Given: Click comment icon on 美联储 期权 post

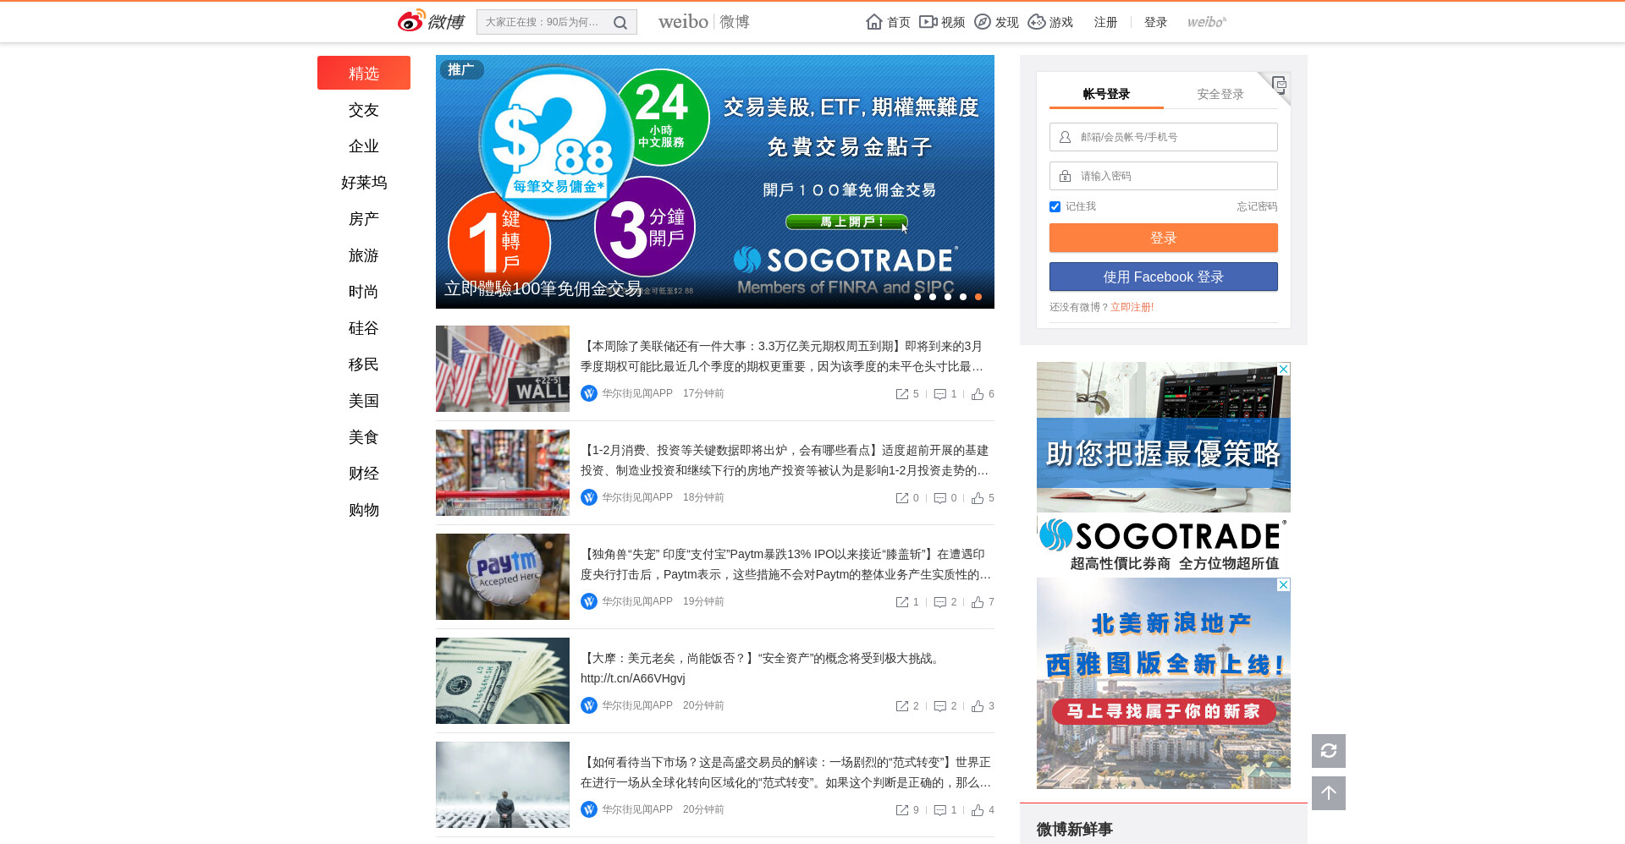Looking at the screenshot, I should [939, 394].
